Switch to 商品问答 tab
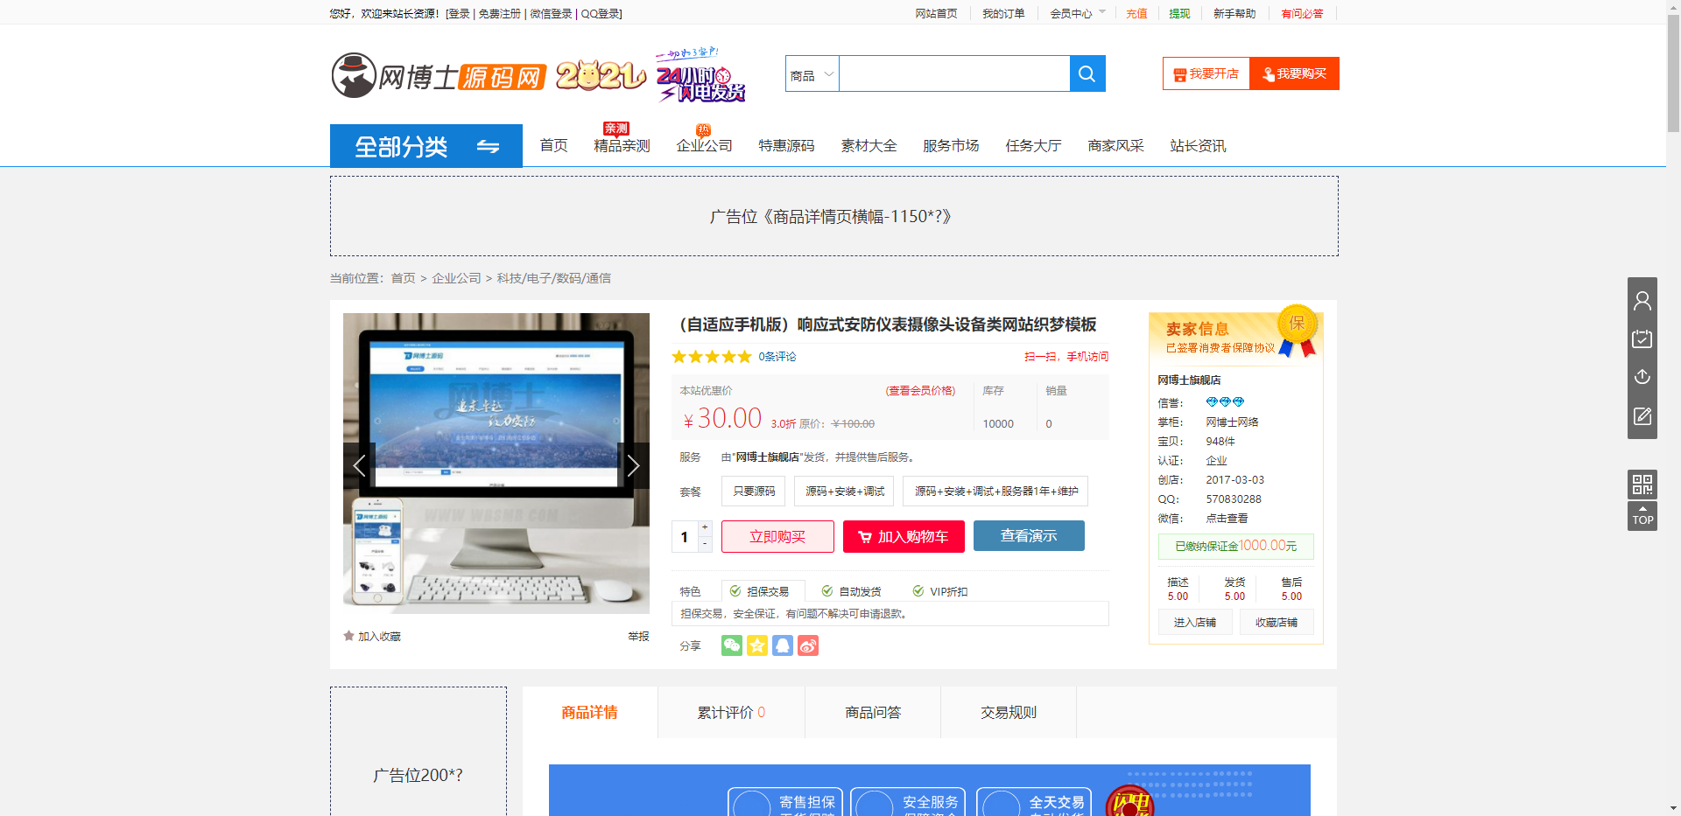Viewport: 1681px width, 816px height. click(873, 713)
